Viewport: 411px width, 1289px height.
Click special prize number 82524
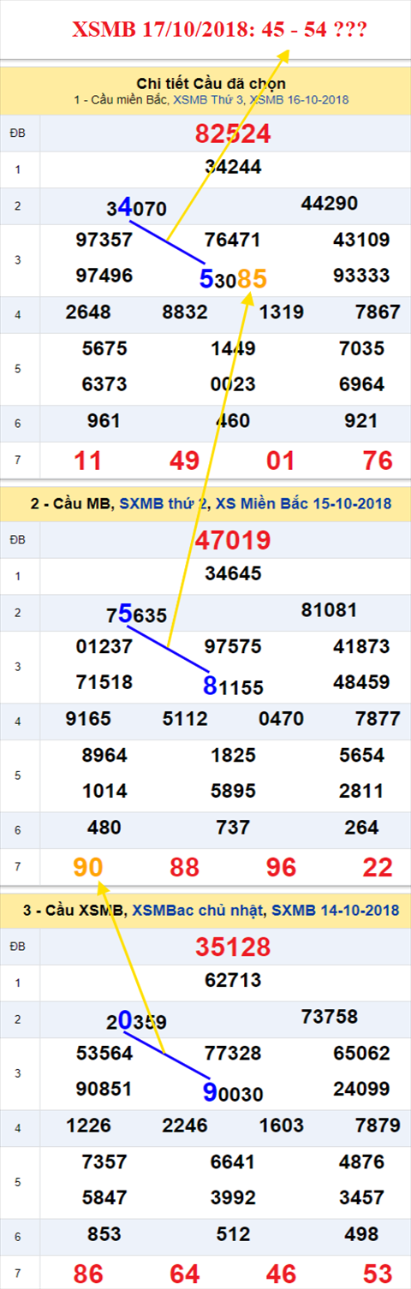[x=233, y=134]
